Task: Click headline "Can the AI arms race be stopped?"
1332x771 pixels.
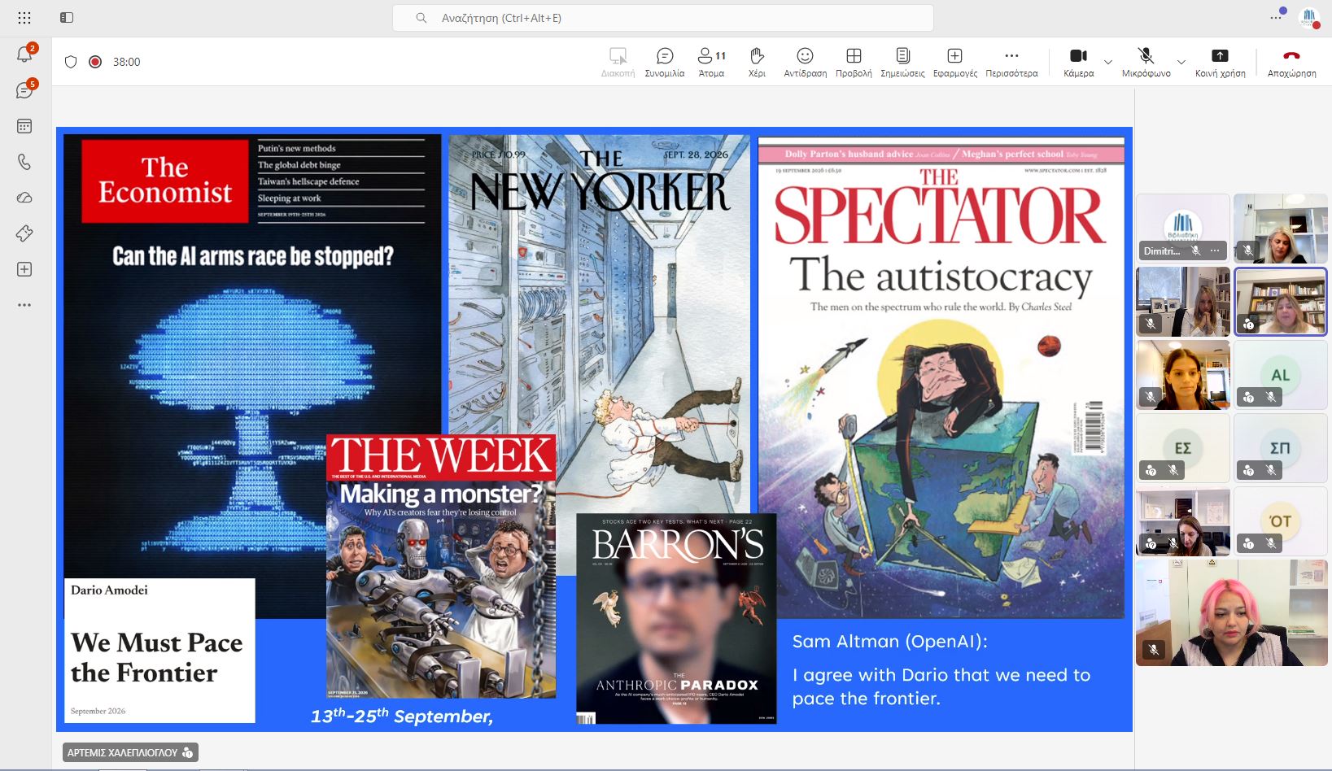Action: [253, 257]
